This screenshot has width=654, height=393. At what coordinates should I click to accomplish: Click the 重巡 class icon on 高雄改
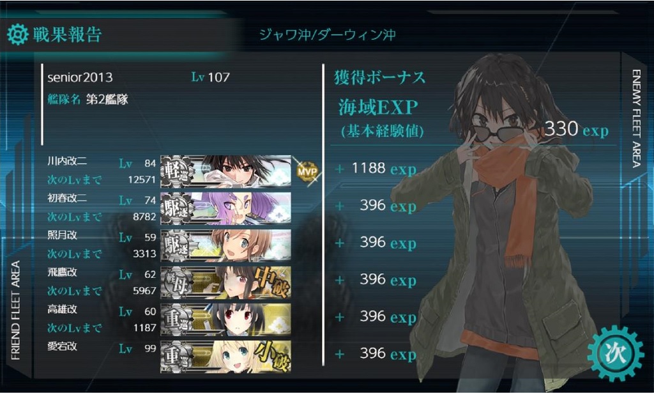pos(177,320)
